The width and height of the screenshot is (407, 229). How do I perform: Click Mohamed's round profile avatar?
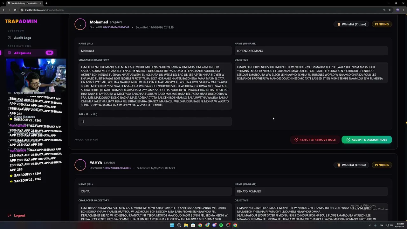click(x=80, y=24)
